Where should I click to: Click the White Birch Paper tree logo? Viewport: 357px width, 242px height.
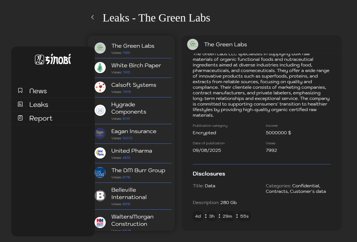tap(100, 68)
